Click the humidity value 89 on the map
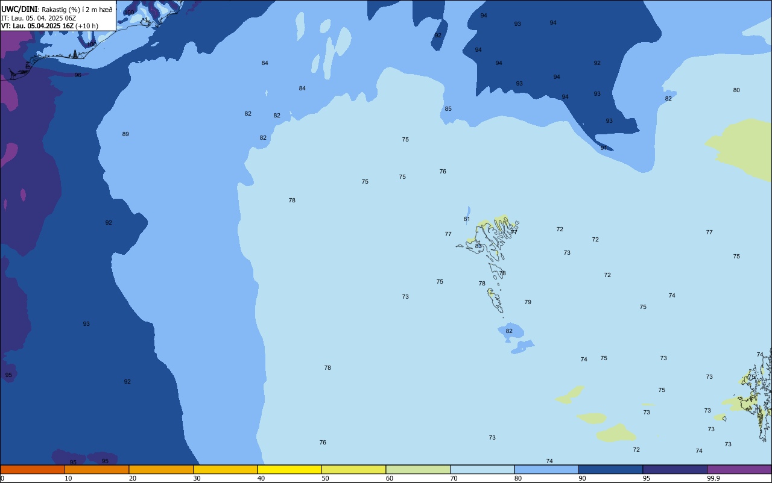Image resolution: width=772 pixels, height=483 pixels. pos(125,134)
